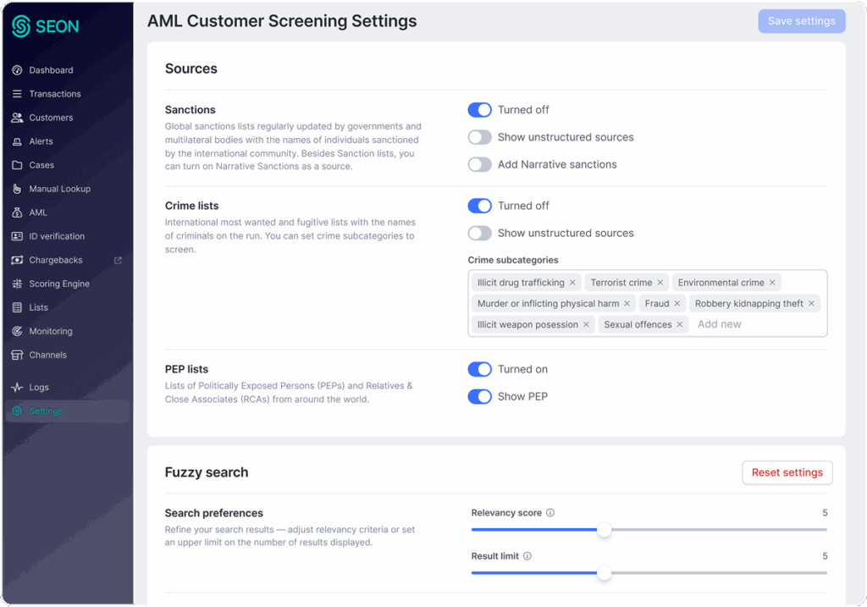Viewport: 867px width, 607px height.
Task: Remove the Illicit weapon posession tag
Action: click(x=587, y=324)
